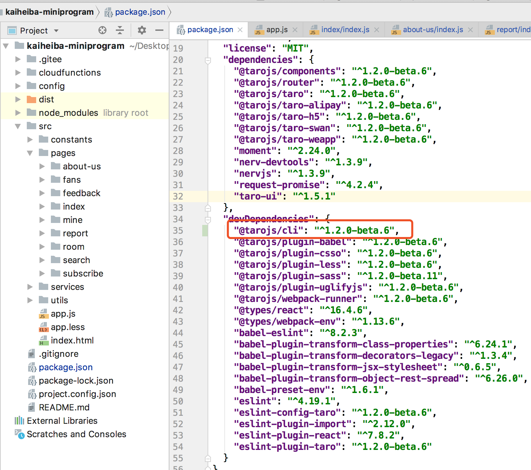Place cursor on "taro-ui" line

[x=285, y=196]
